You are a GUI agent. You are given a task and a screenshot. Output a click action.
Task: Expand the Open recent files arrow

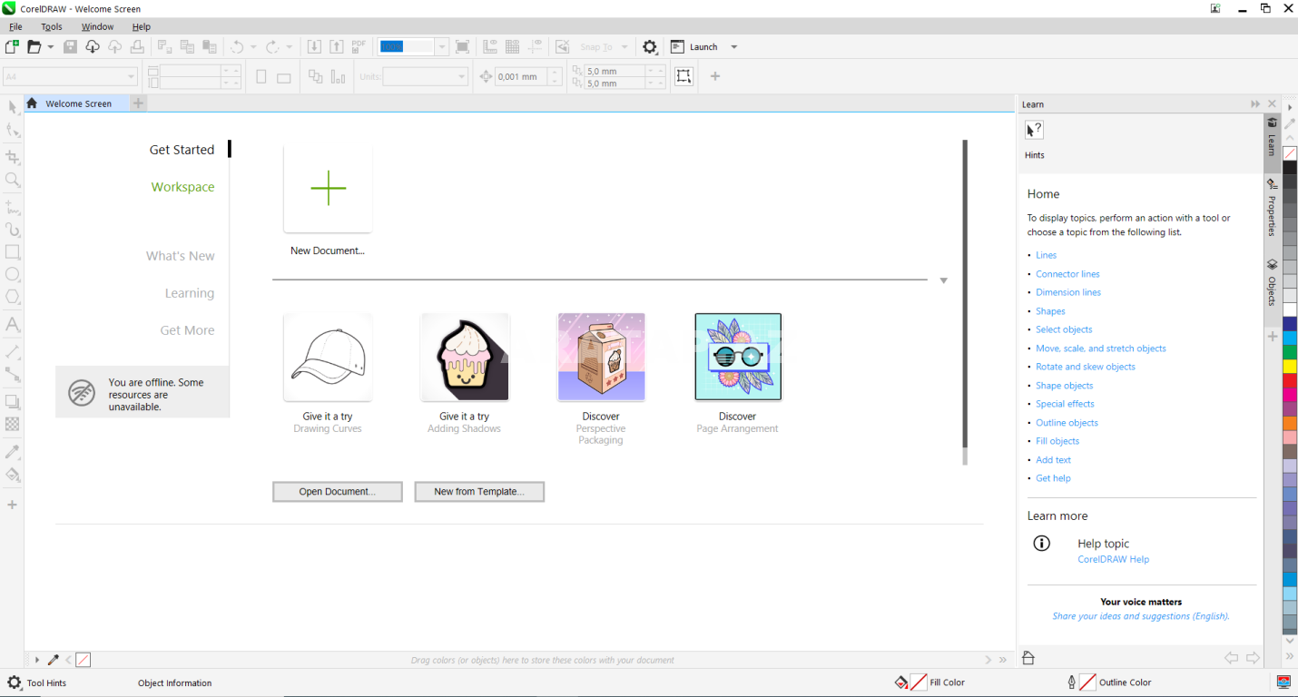coord(51,47)
